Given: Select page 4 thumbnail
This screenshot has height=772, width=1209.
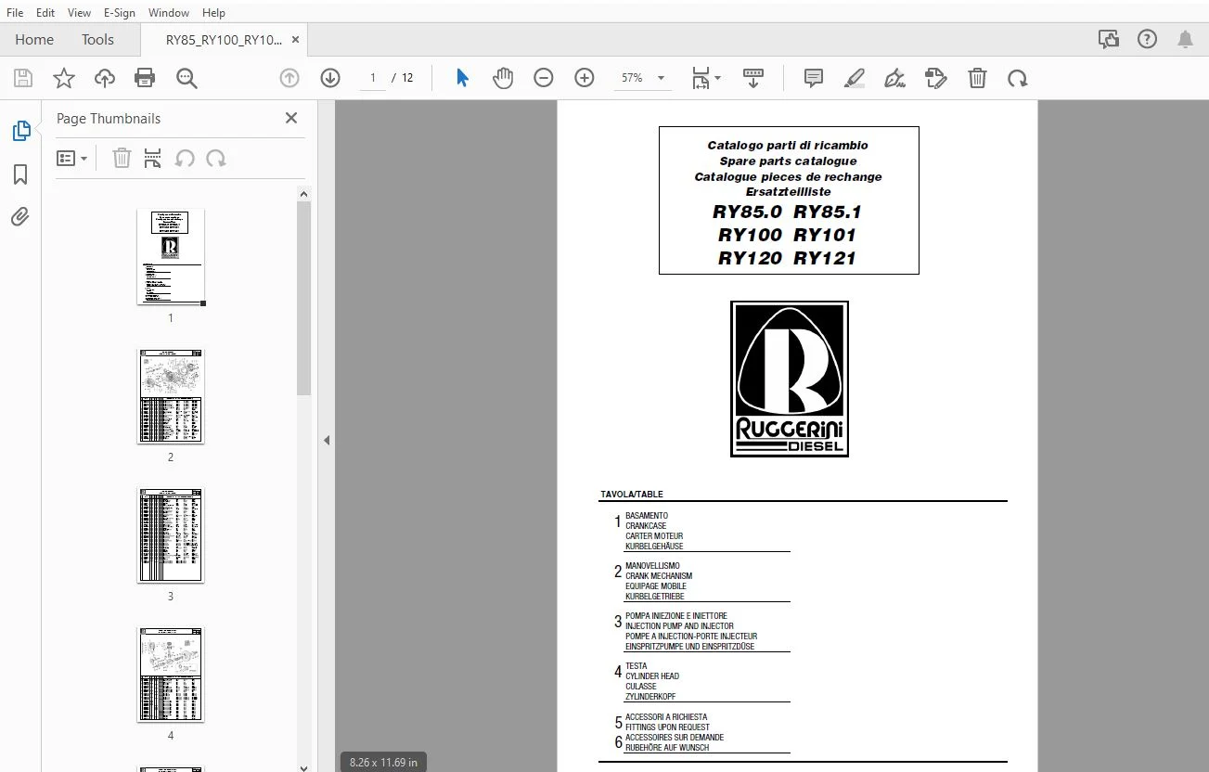Looking at the screenshot, I should pos(171,675).
